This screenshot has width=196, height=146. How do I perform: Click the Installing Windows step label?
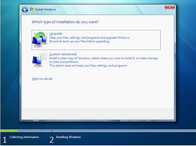pos(68,137)
